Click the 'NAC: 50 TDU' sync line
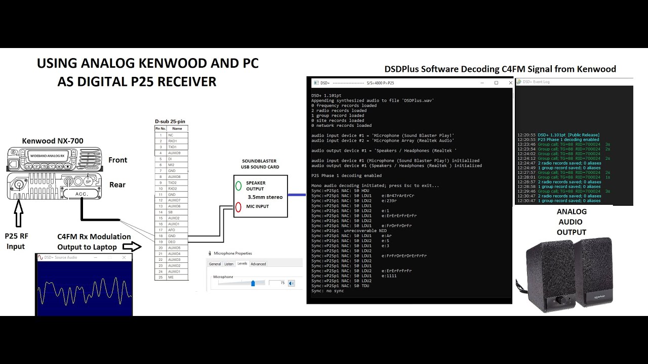Screen dimensions: 648x364 click(340, 286)
